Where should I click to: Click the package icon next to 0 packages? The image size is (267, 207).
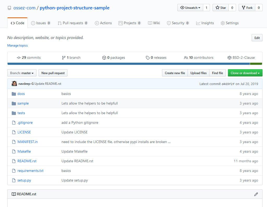click(x=104, y=58)
